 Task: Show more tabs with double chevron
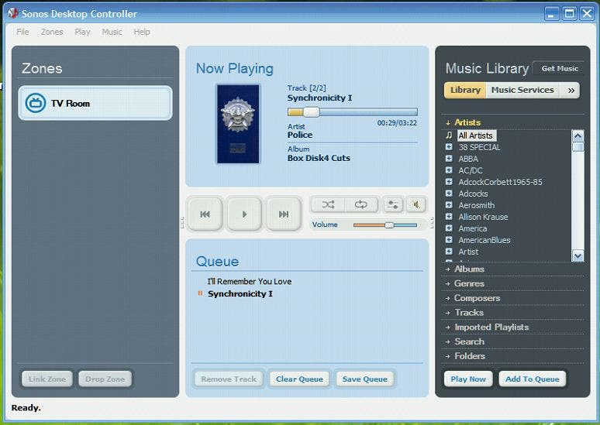coord(571,91)
